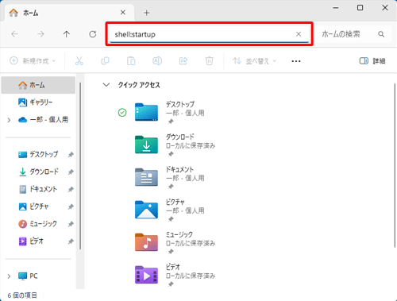This screenshot has height=301, width=397.
Task: Click the Copy icon in toolbar
Action: point(105,61)
